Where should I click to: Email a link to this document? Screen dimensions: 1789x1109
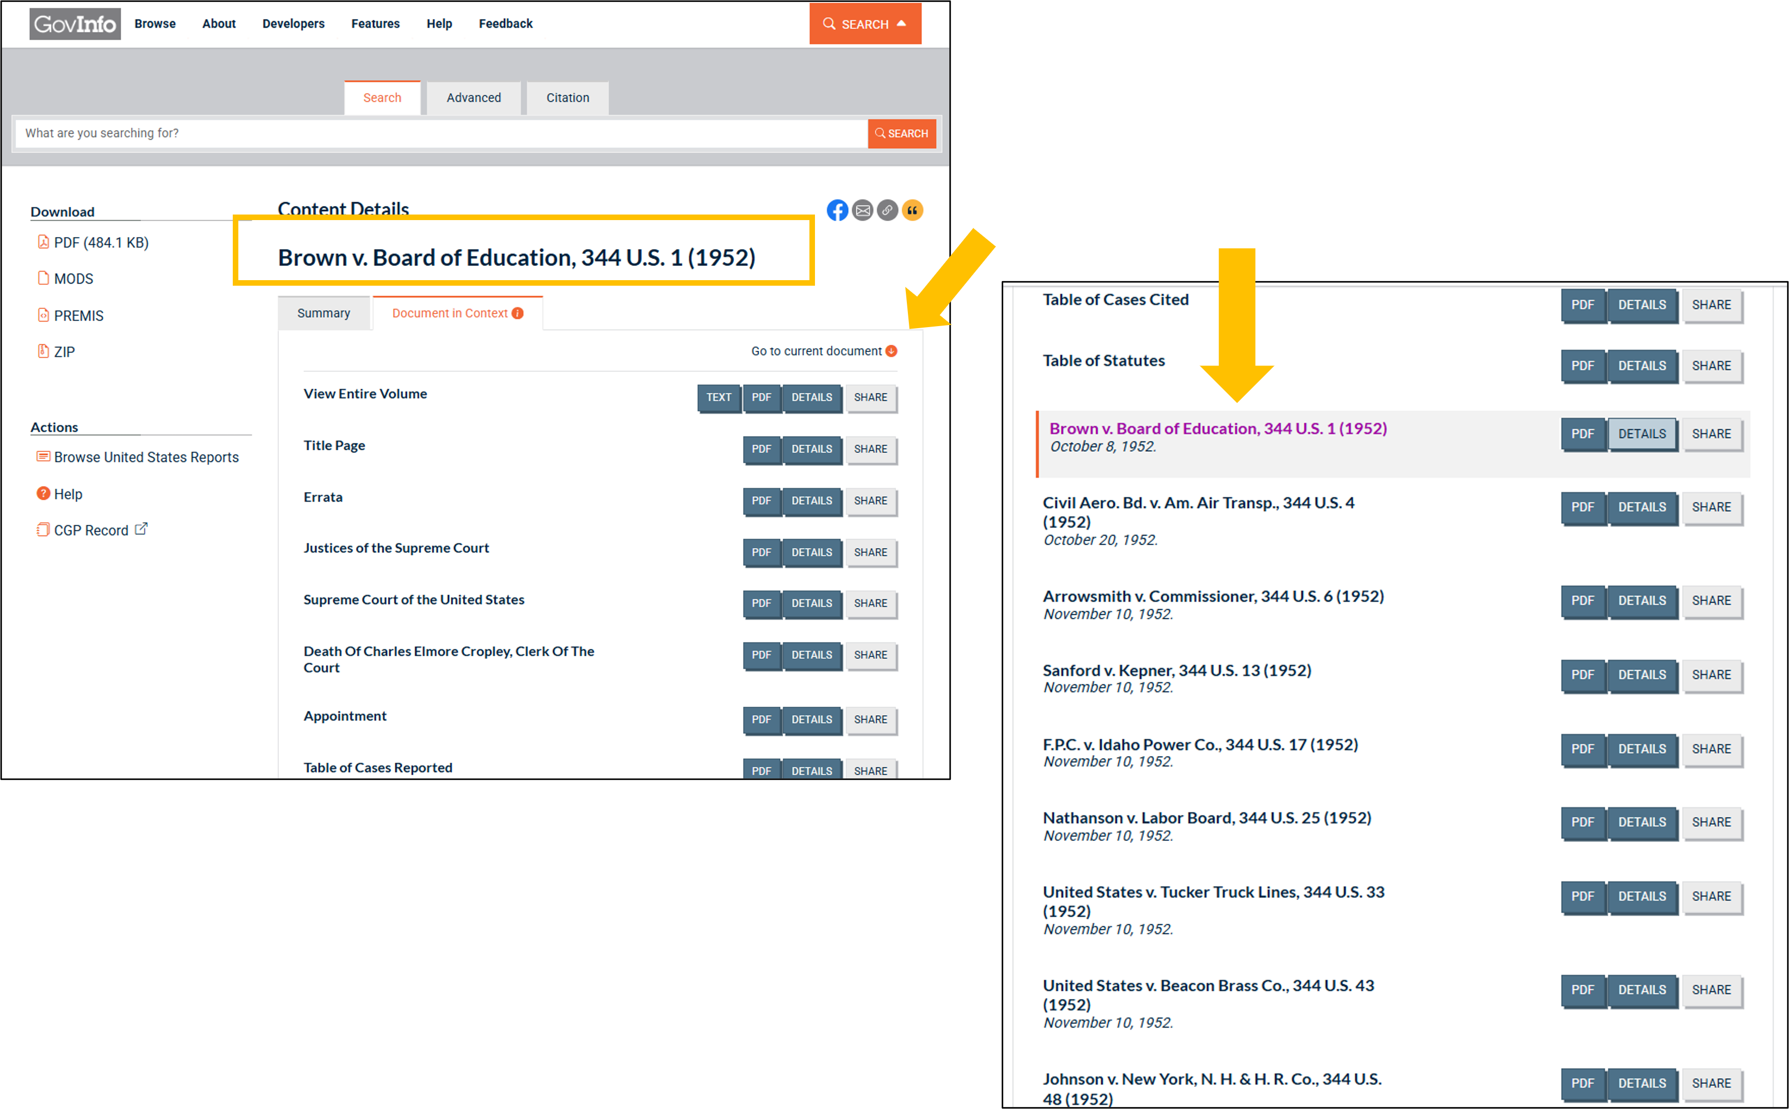coord(862,210)
